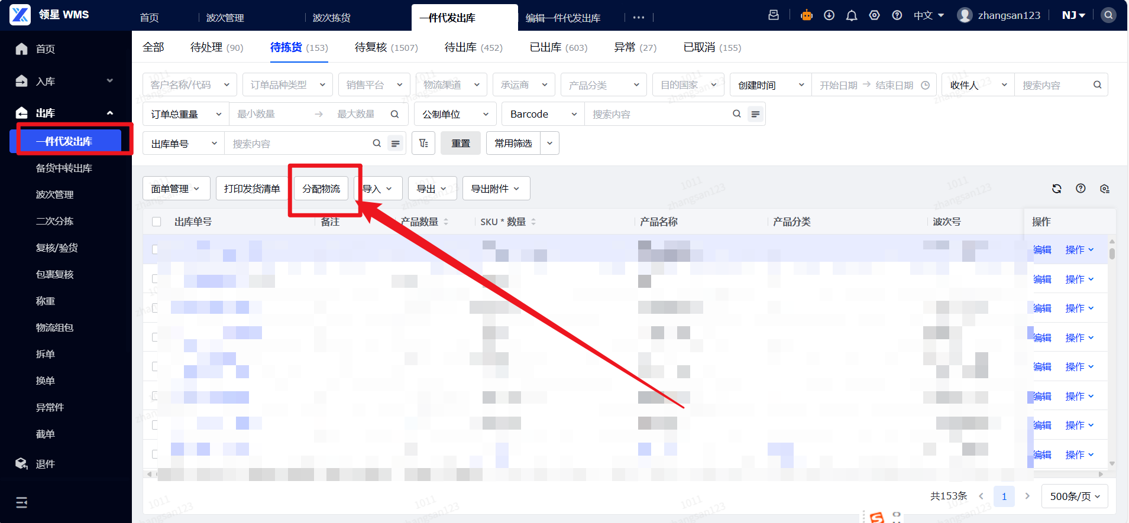Click batch-input list icon beside Barcode search
Viewport: 1129px width, 523px height.
coord(755,114)
